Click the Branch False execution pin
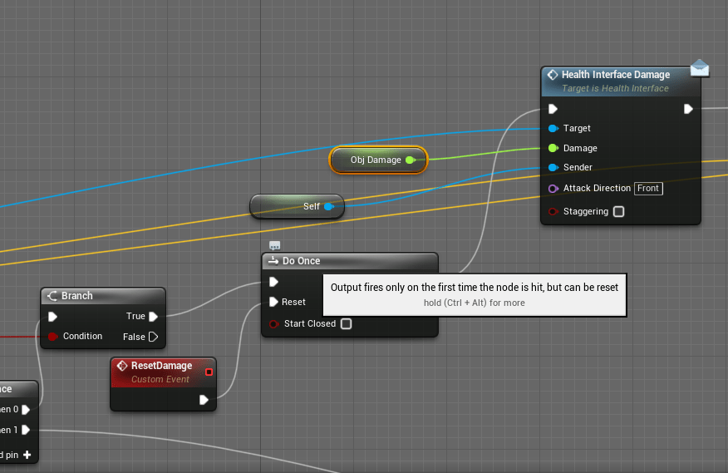Screen dimensions: 728x473 tap(153, 337)
